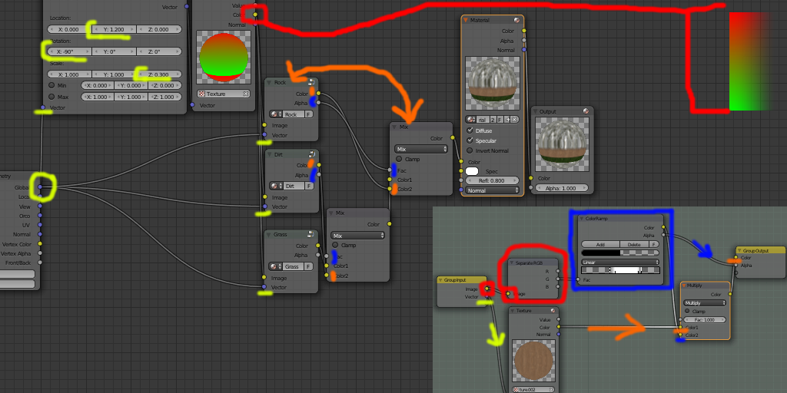
Task: Collapse the Rock node with its triangle
Action: click(270, 82)
